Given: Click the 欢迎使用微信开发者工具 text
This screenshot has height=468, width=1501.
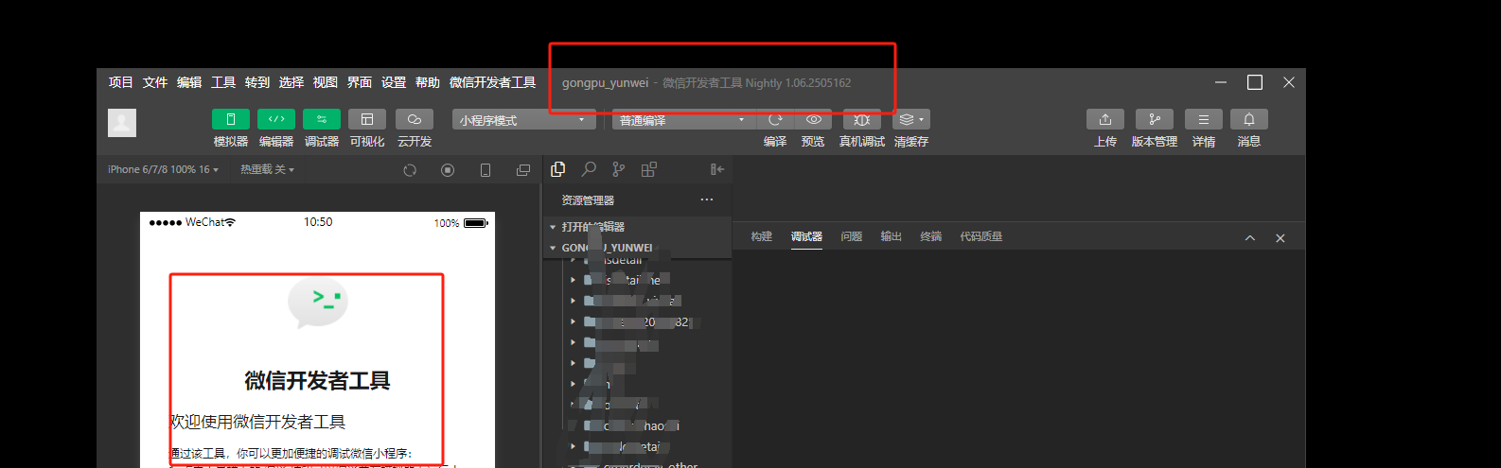Looking at the screenshot, I should (x=257, y=422).
